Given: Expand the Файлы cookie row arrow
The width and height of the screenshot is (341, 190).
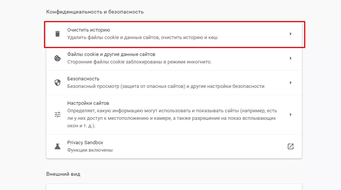Looking at the screenshot, I should point(290,58).
